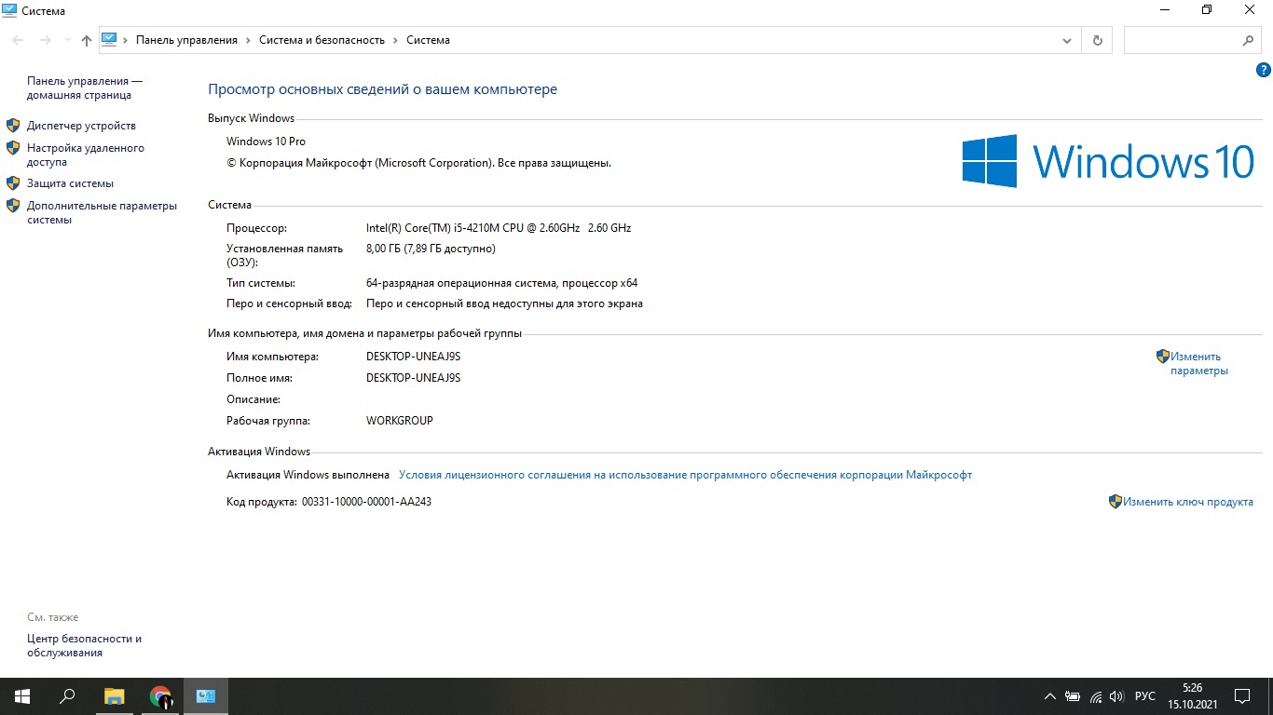
Task: Click DESKTOP-UNEAJ9S in the "Имя компьютера" row
Action: click(413, 357)
